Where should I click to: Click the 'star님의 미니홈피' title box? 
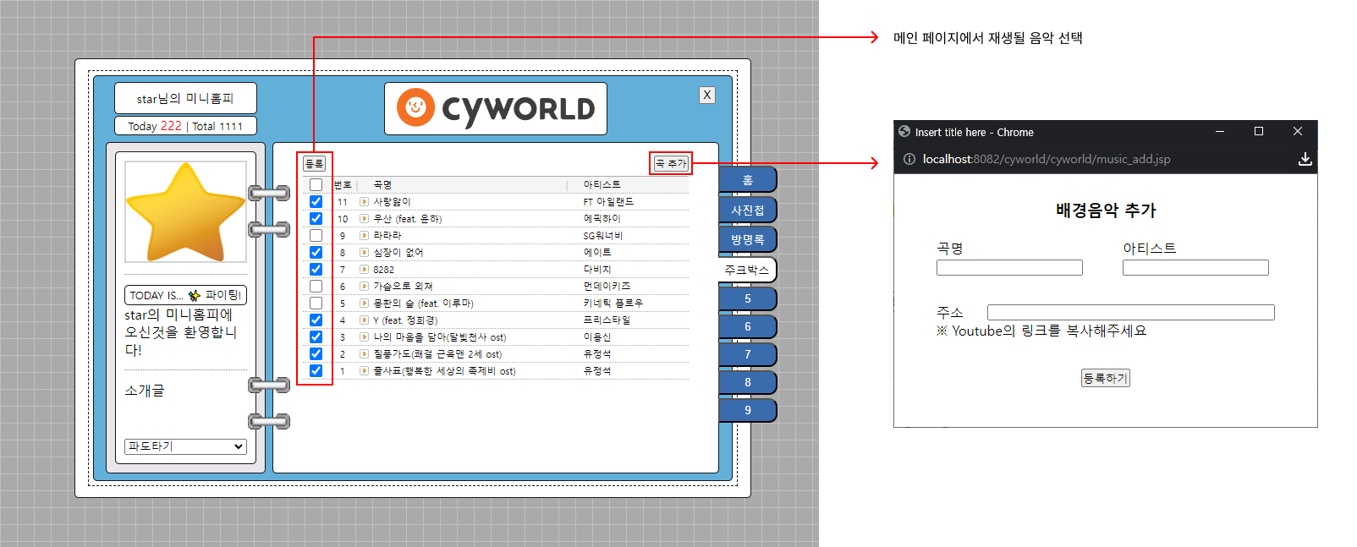pos(185,98)
